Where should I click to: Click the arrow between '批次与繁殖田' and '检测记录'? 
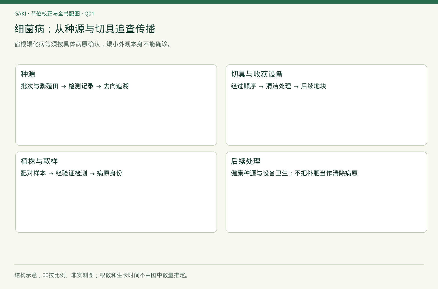pyautogui.click(x=64, y=87)
